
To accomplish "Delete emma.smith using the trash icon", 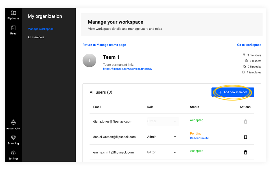I will click(x=245, y=152).
